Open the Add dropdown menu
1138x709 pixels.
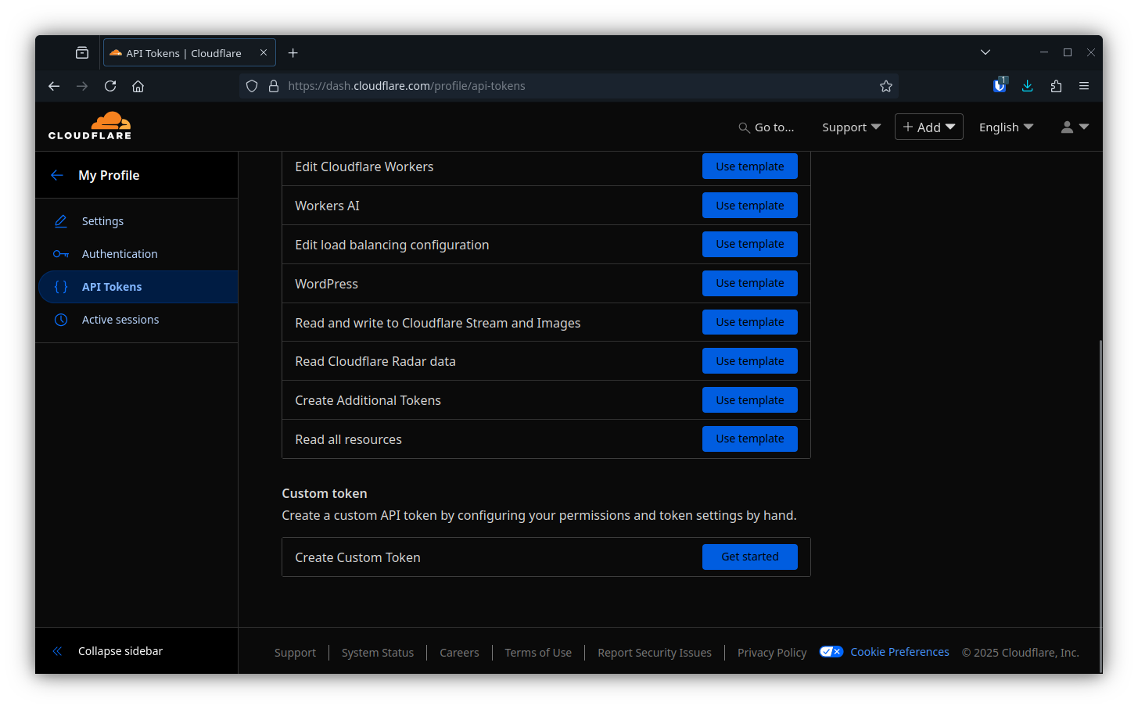pyautogui.click(x=928, y=127)
